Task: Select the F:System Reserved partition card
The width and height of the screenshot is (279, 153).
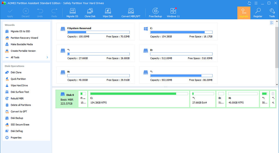Action: coord(96,32)
